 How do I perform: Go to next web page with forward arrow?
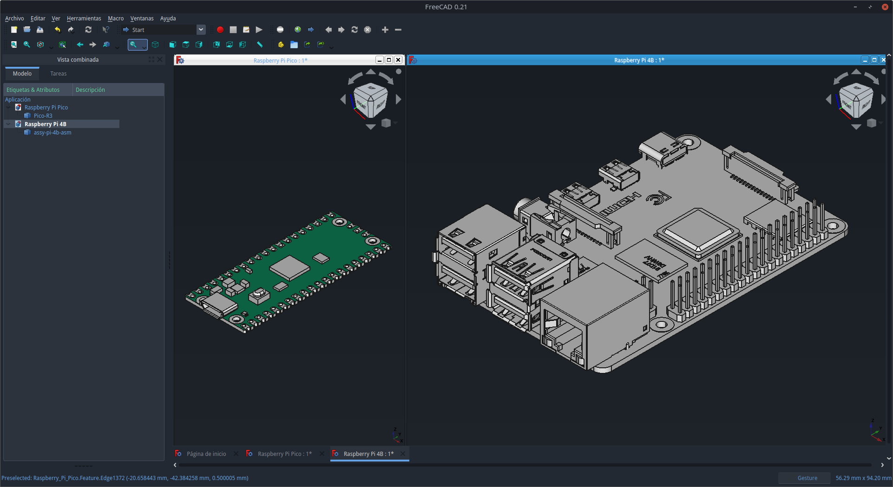click(341, 30)
